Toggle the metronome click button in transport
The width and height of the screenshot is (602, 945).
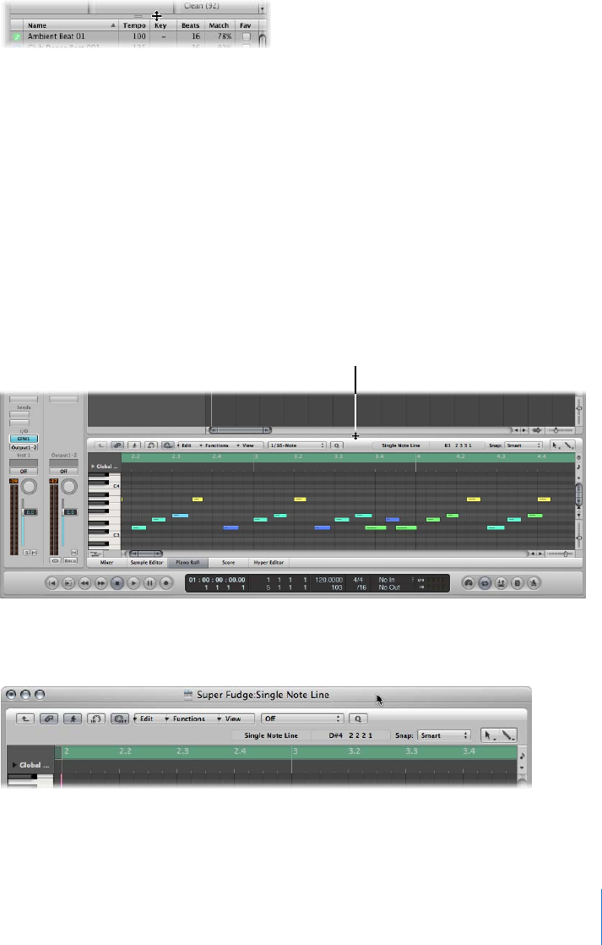tap(534, 582)
